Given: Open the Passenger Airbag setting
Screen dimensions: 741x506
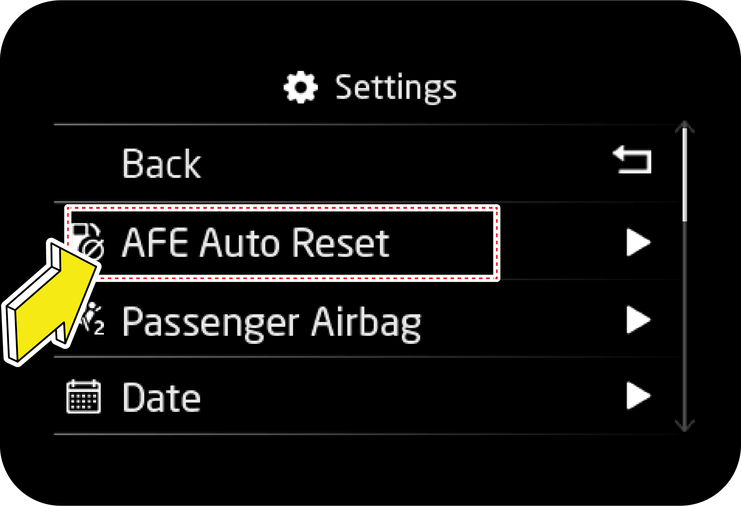Looking at the screenshot, I should tap(272, 322).
